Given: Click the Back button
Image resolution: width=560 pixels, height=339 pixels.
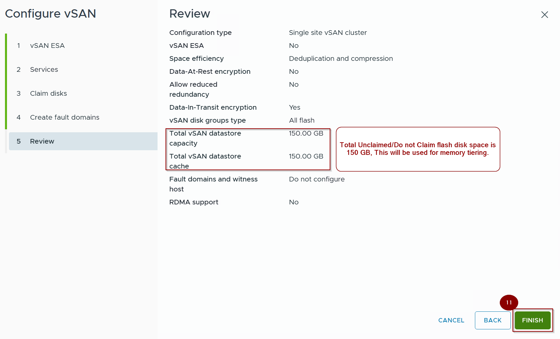Looking at the screenshot, I should tap(492, 320).
